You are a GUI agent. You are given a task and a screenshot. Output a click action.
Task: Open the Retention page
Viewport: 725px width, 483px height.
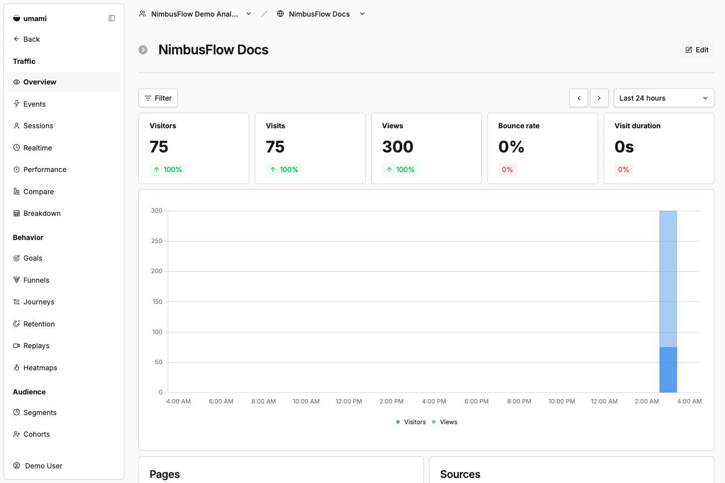[64, 324]
